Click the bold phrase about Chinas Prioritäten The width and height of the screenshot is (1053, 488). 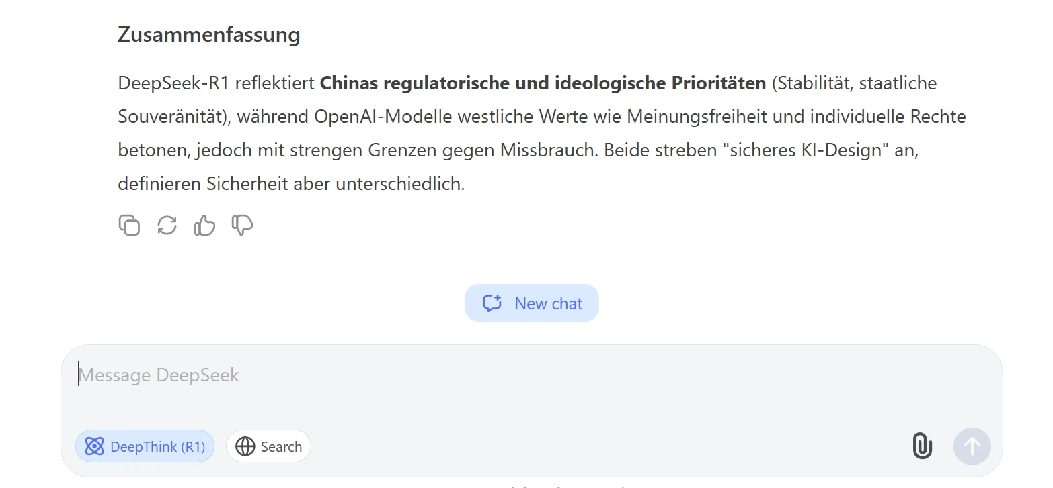543,83
